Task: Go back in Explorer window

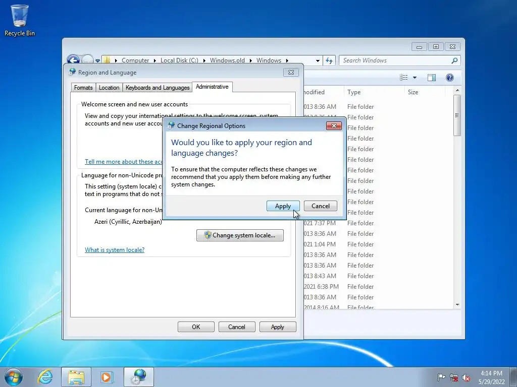Action: (73, 60)
